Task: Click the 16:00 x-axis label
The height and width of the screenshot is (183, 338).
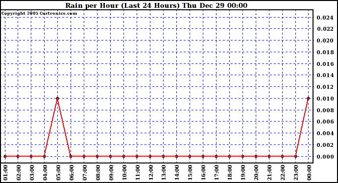Action: 203,173
